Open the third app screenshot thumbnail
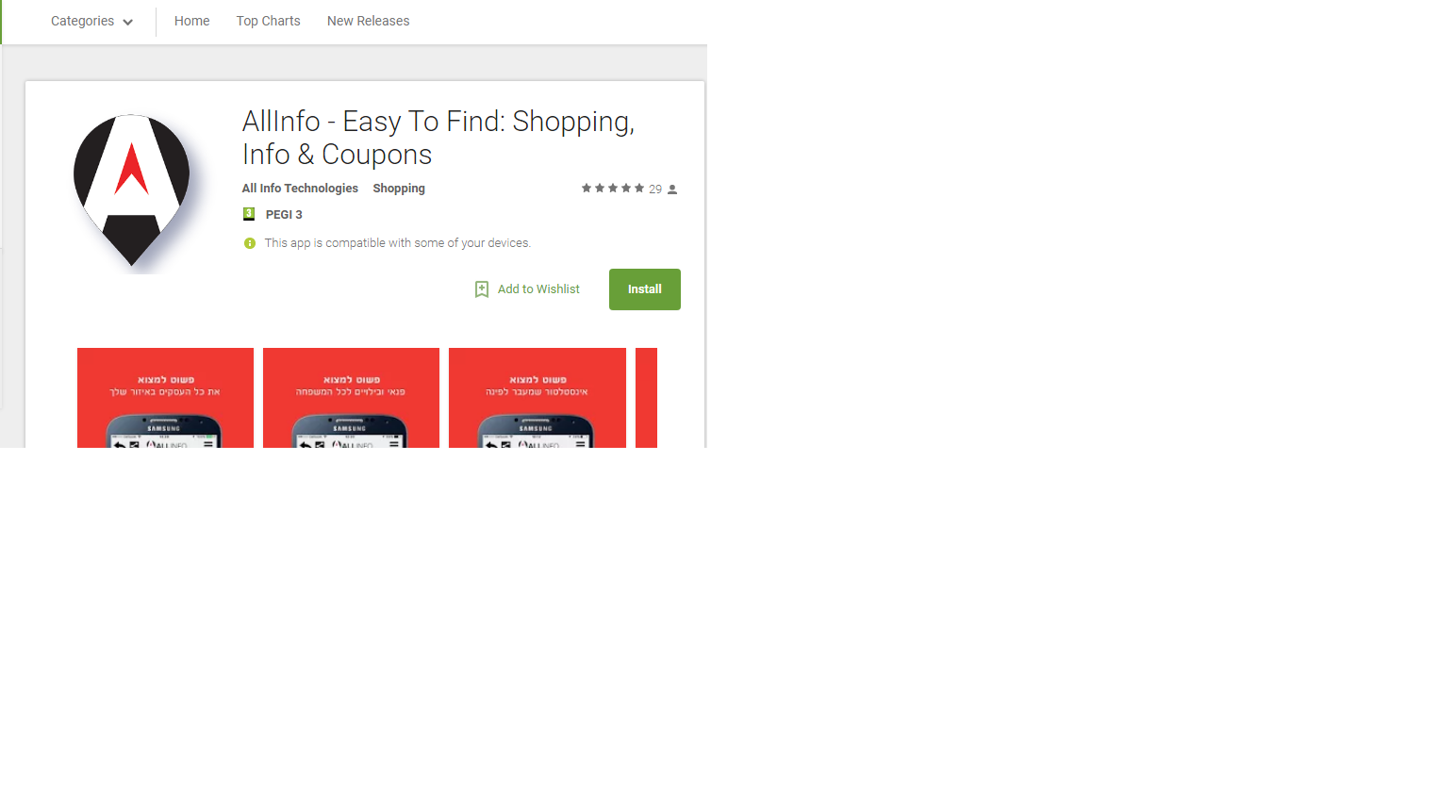Screen dimensions: 1455x791 tap(537, 398)
